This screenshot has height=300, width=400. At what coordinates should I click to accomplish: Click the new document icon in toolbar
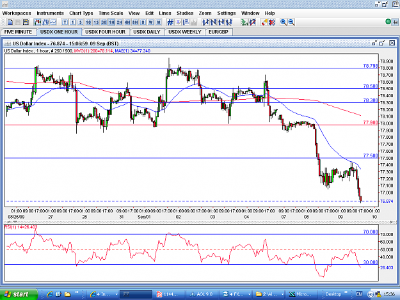(x=10, y=22)
